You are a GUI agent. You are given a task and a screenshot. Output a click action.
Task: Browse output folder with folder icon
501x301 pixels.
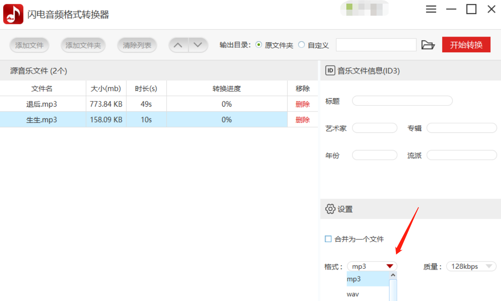point(428,45)
